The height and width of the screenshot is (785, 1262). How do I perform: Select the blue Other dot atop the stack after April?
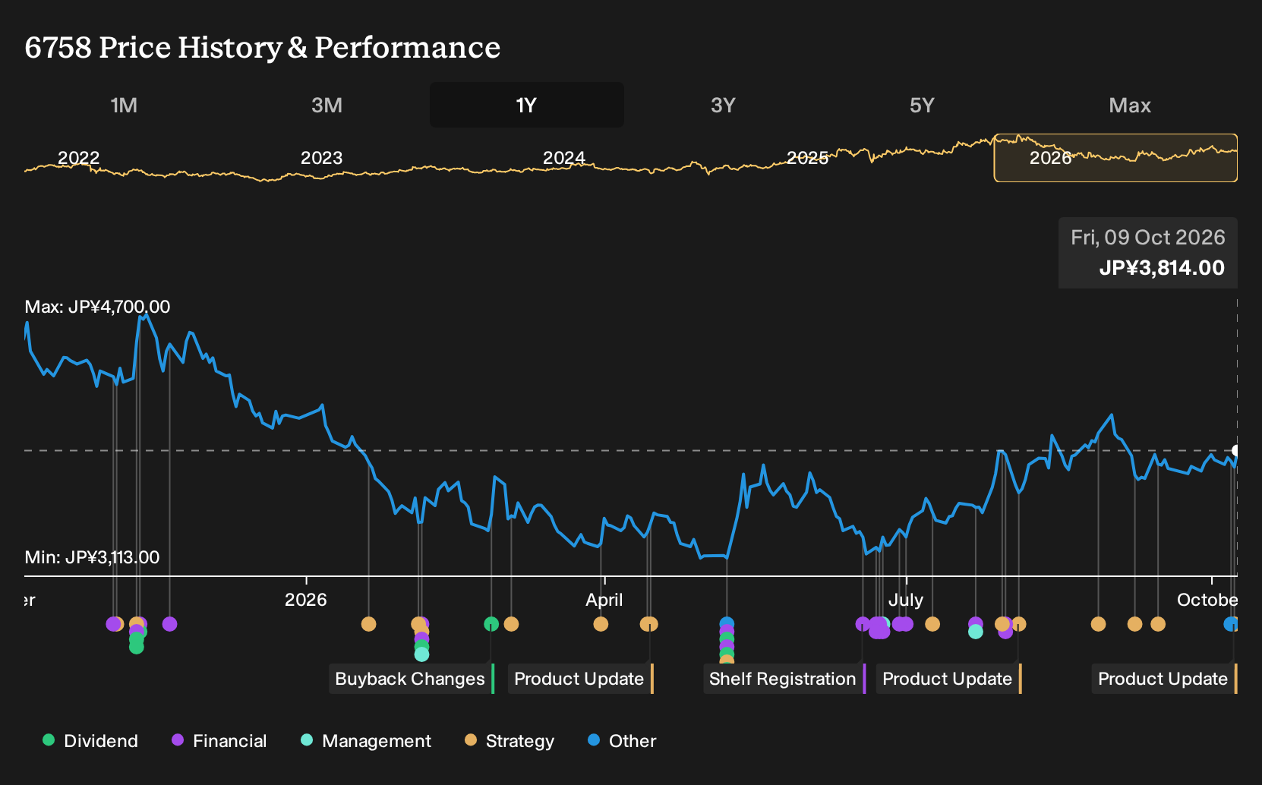727,624
